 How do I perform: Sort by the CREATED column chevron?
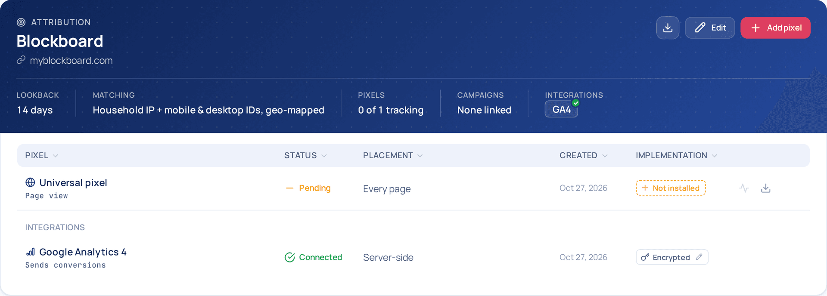coord(605,156)
